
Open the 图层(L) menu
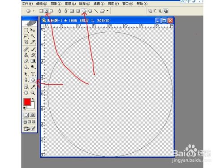[70, 4]
